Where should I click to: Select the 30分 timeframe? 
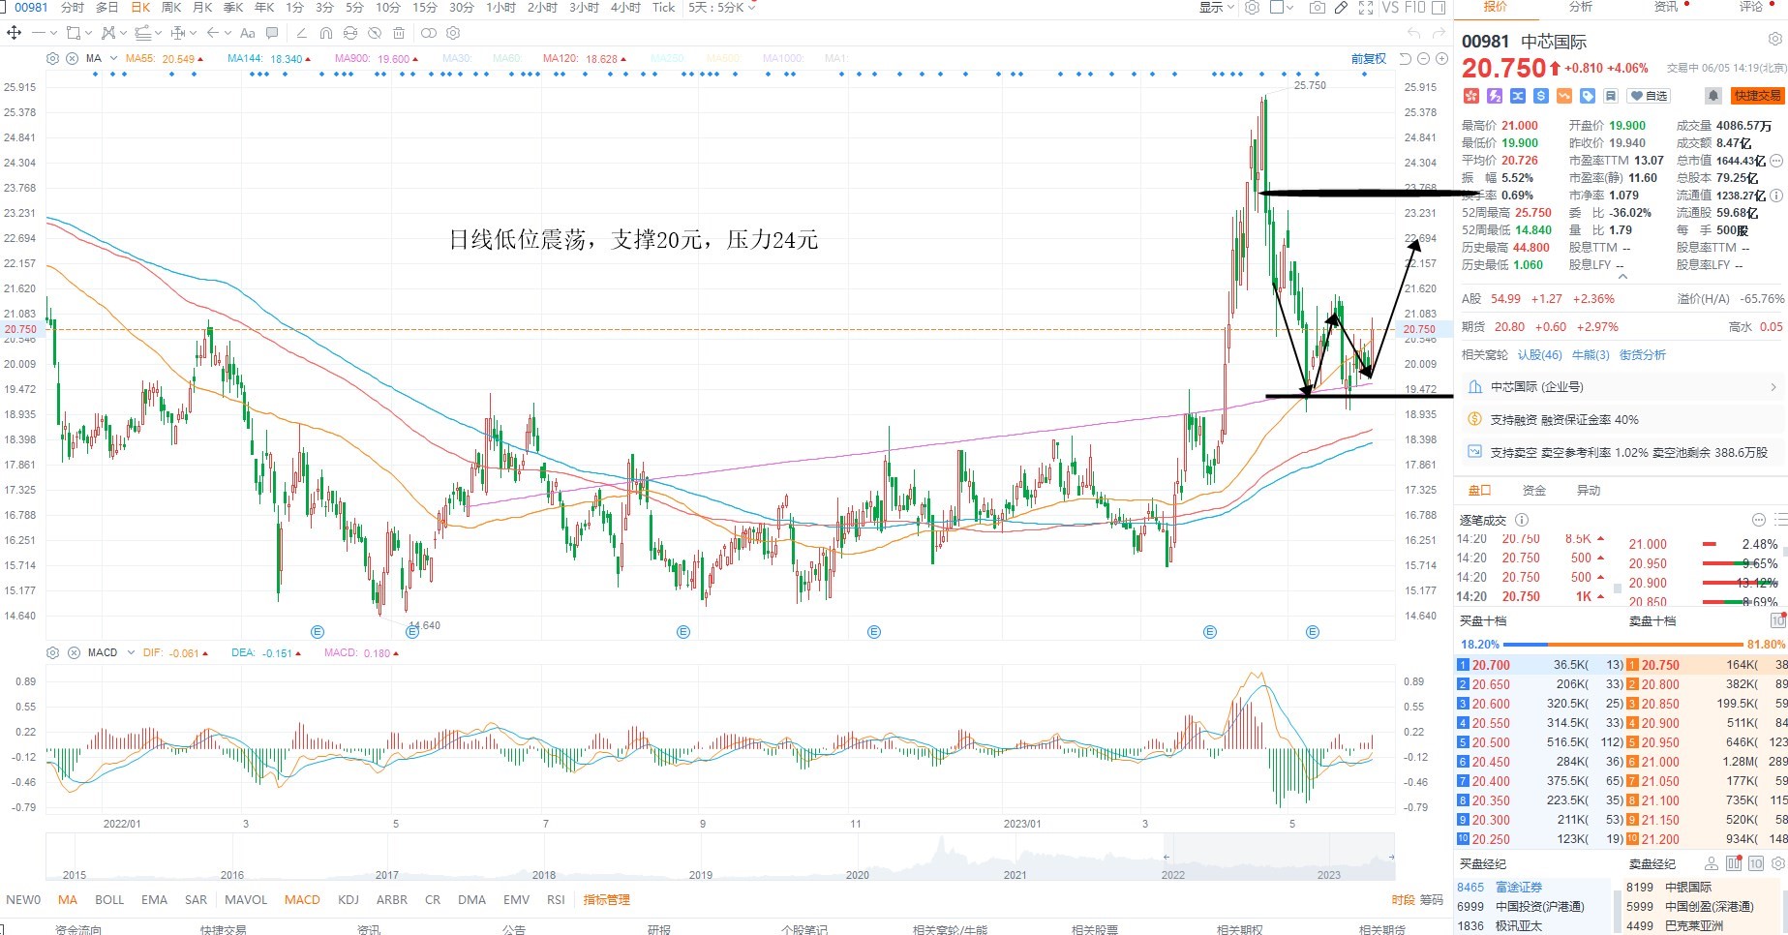coord(461,8)
